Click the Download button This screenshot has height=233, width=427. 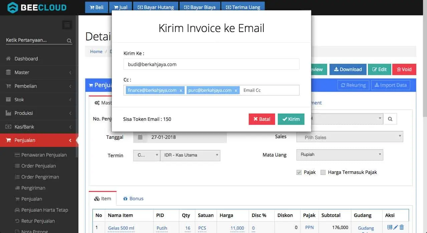click(x=348, y=69)
